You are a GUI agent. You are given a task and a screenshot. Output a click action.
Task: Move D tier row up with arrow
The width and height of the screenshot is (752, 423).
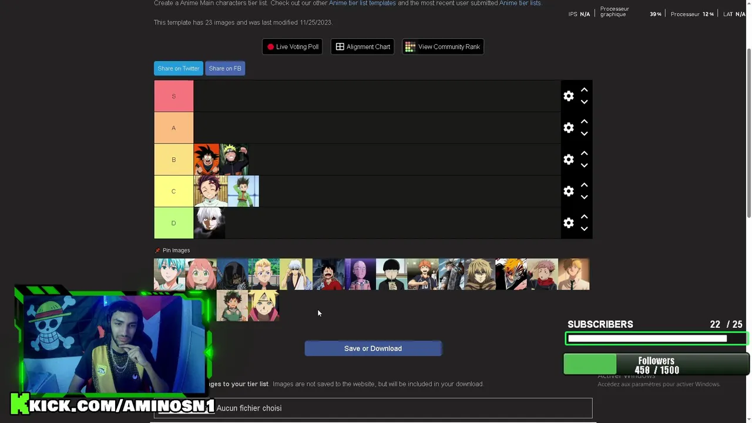click(x=584, y=217)
